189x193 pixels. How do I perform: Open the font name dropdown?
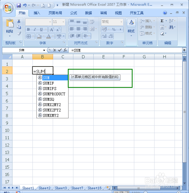[50, 22]
